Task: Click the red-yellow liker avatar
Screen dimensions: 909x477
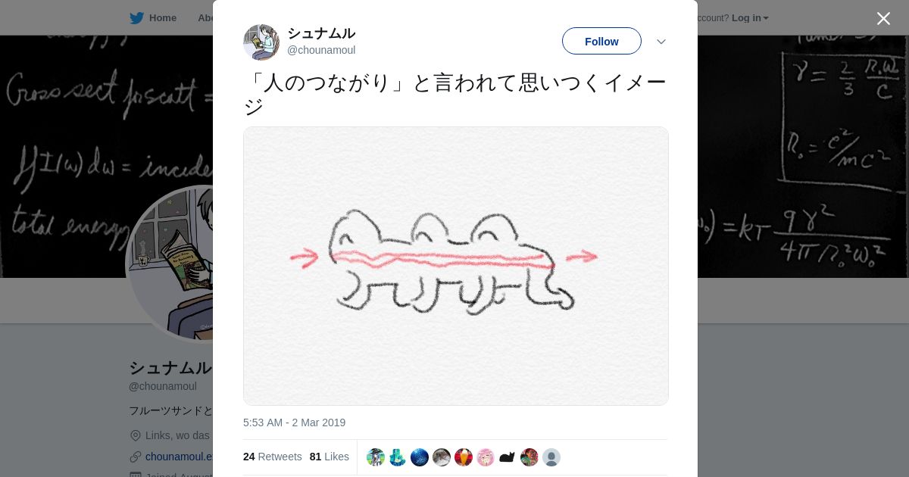Action: 464,457
